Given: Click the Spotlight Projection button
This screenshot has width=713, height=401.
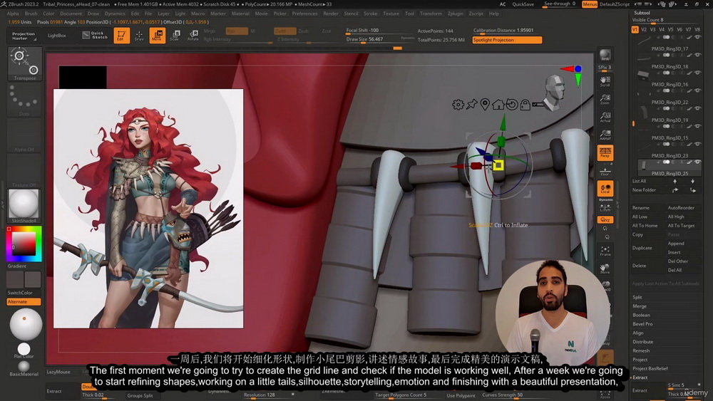Looking at the screenshot, I should click(507, 40).
